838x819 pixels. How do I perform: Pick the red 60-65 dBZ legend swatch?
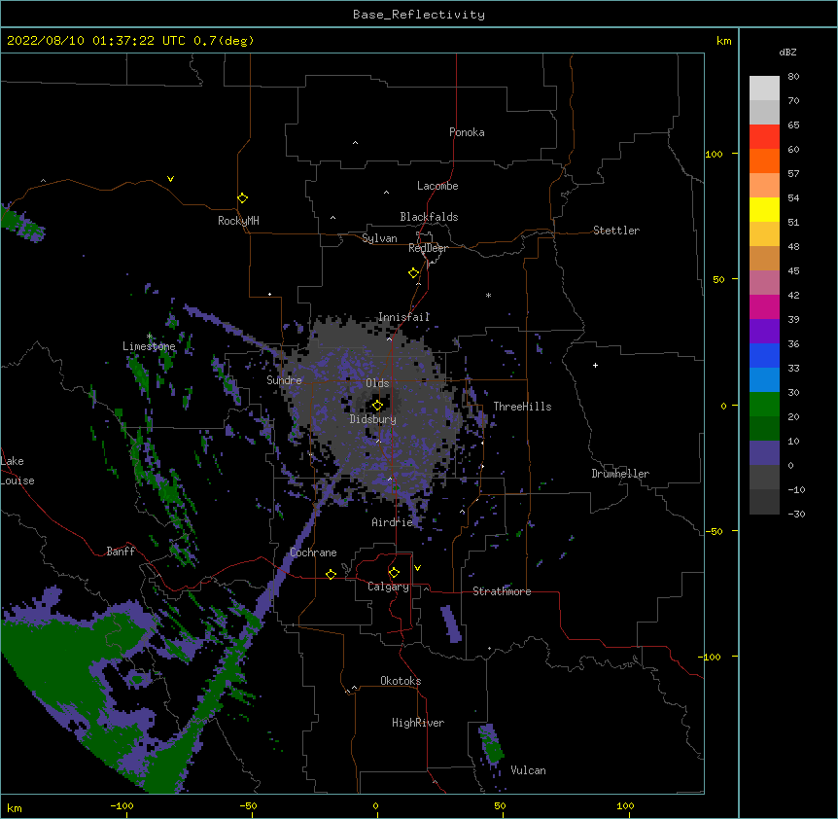pyautogui.click(x=764, y=137)
